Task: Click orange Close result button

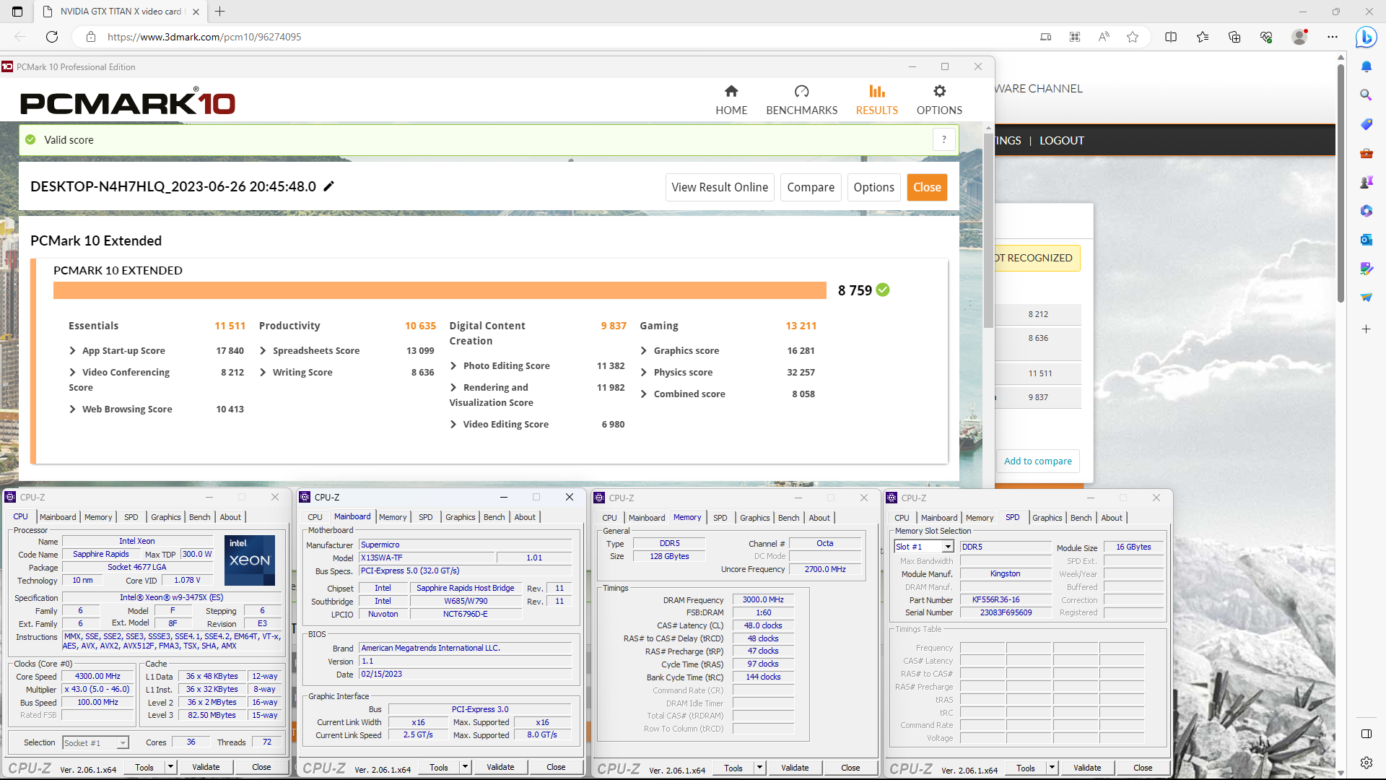Action: pyautogui.click(x=927, y=187)
